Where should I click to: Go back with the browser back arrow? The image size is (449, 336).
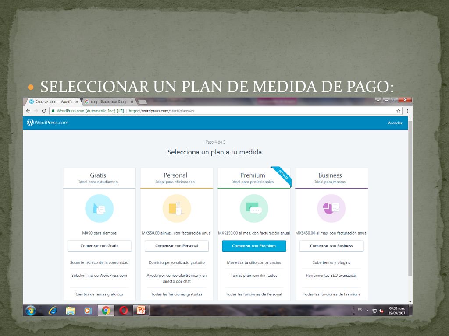coord(28,111)
